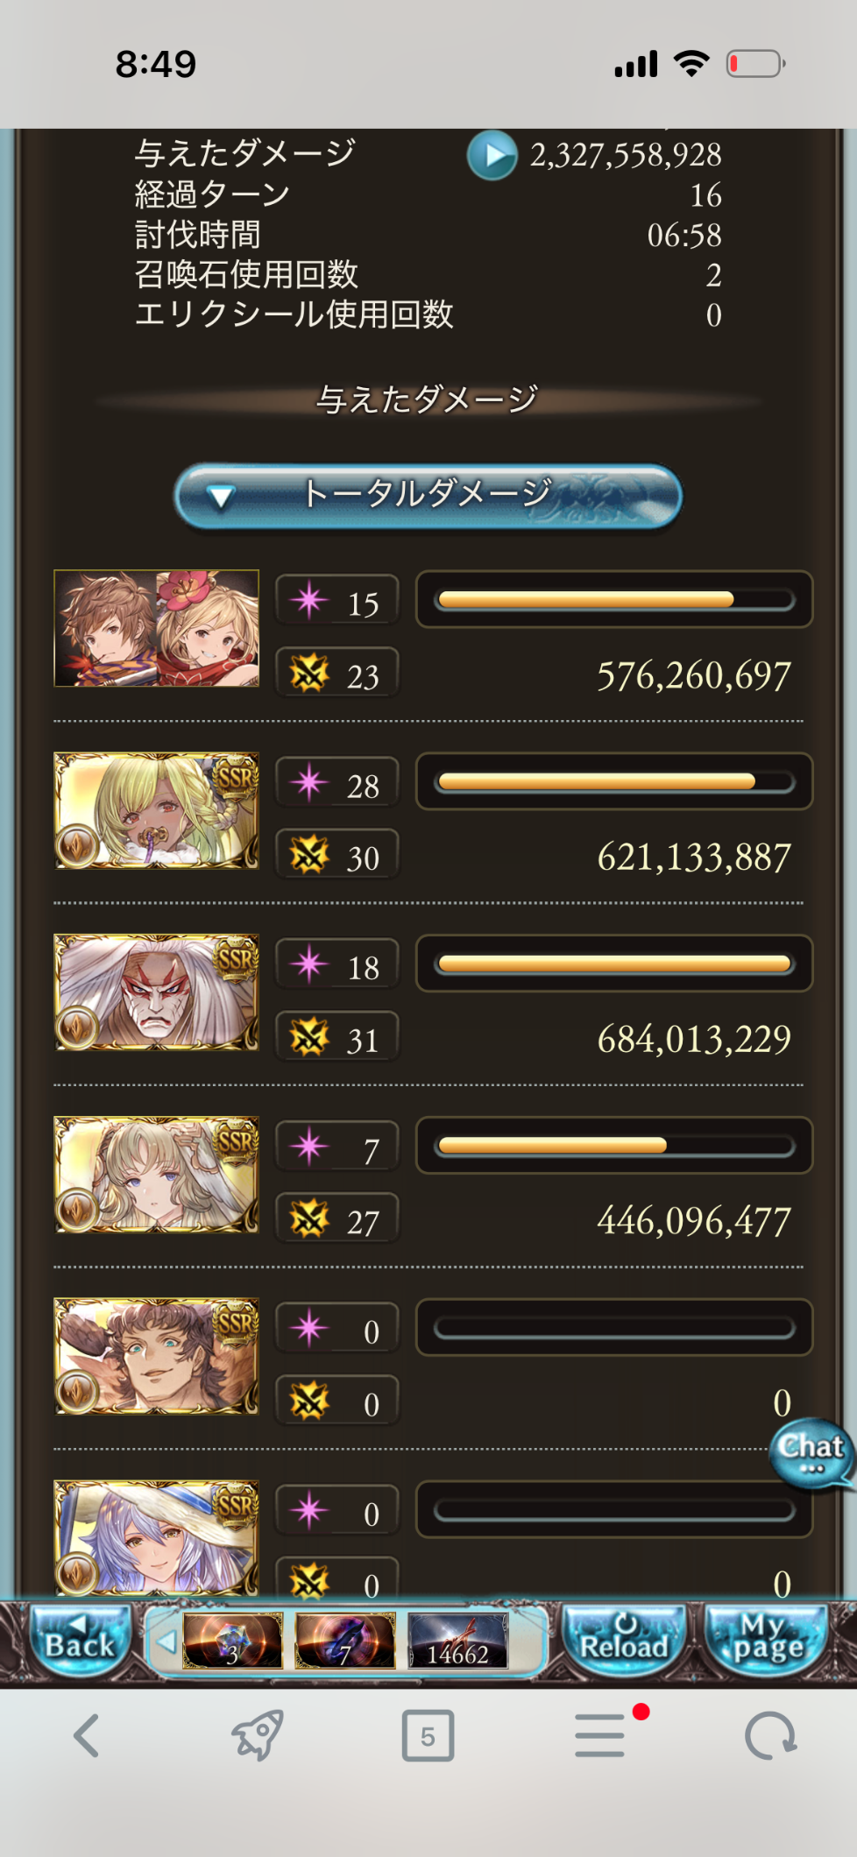This screenshot has height=1857, width=857.
Task: Tap the damage bar for 446,096,477
Action: (614, 1146)
